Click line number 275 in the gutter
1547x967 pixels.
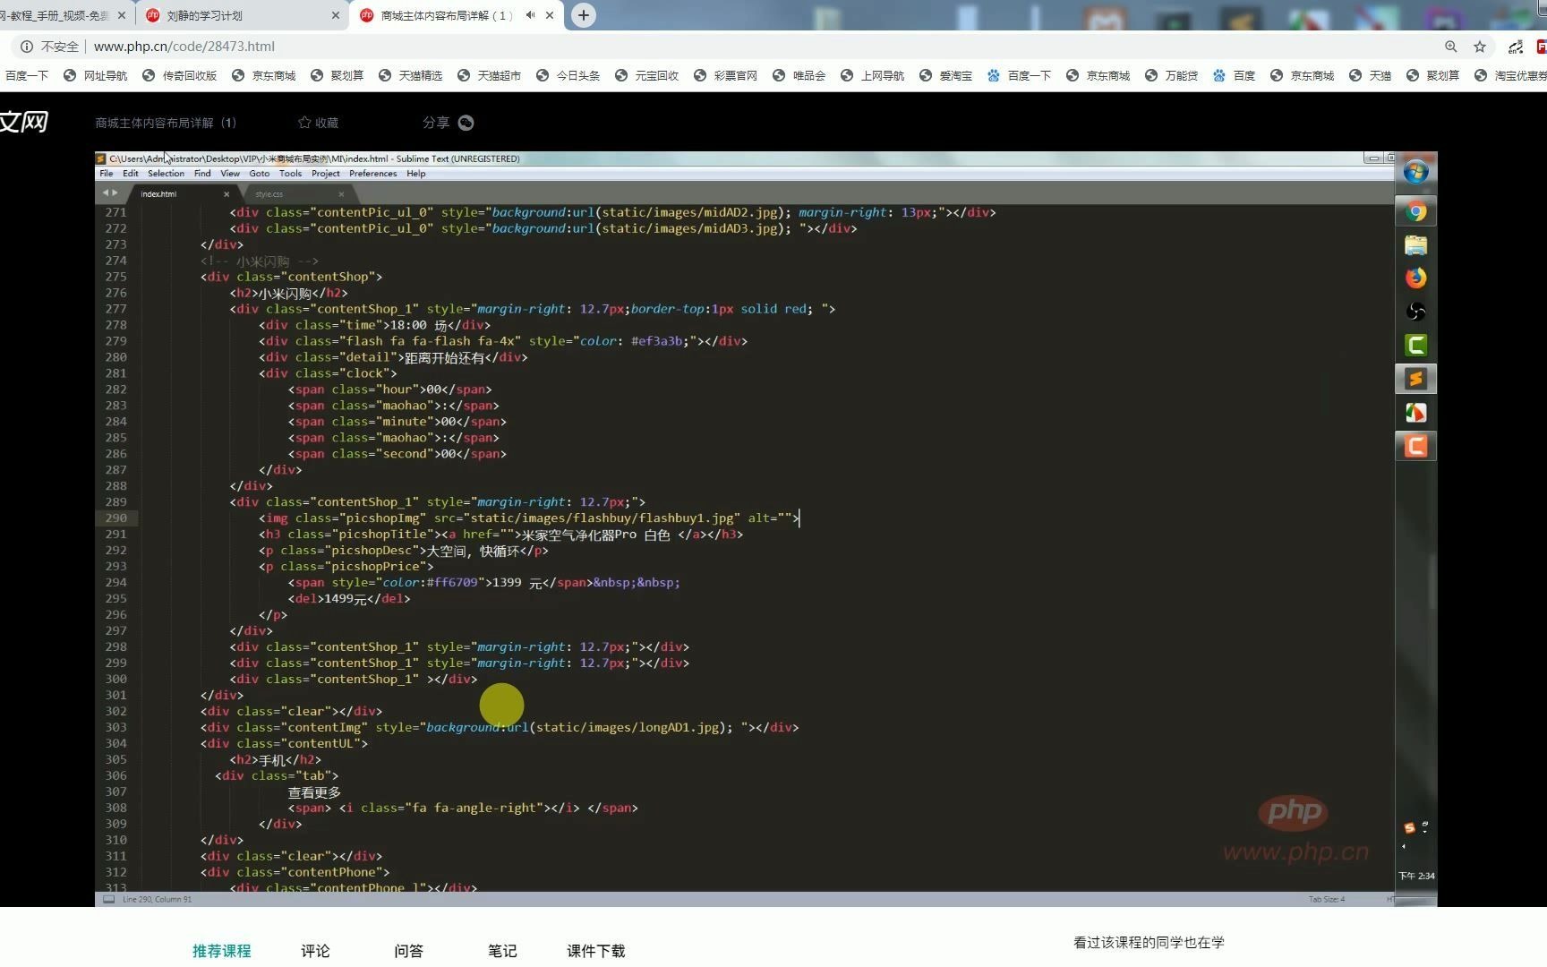point(115,277)
